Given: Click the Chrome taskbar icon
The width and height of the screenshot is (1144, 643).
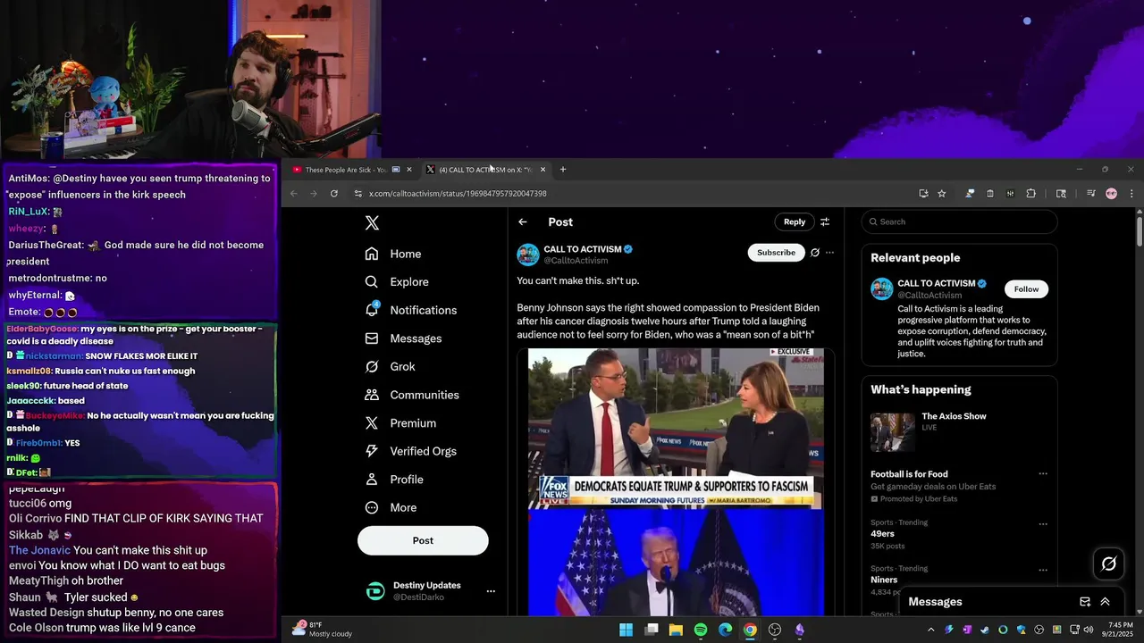Looking at the screenshot, I should [750, 630].
